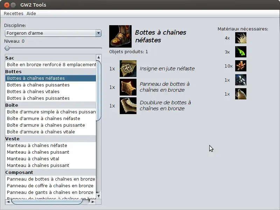The height and width of the screenshot is (210, 280).
Task: Click the Boite category header
Action: (x=50, y=105)
